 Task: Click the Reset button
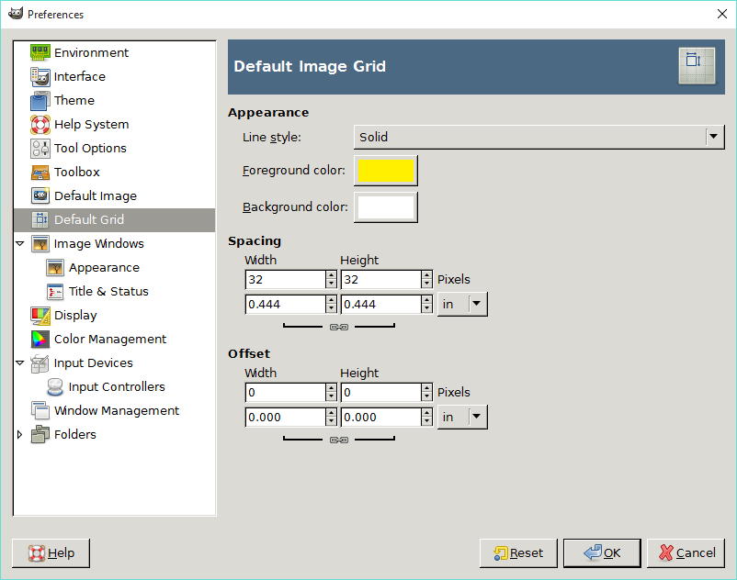click(x=518, y=553)
